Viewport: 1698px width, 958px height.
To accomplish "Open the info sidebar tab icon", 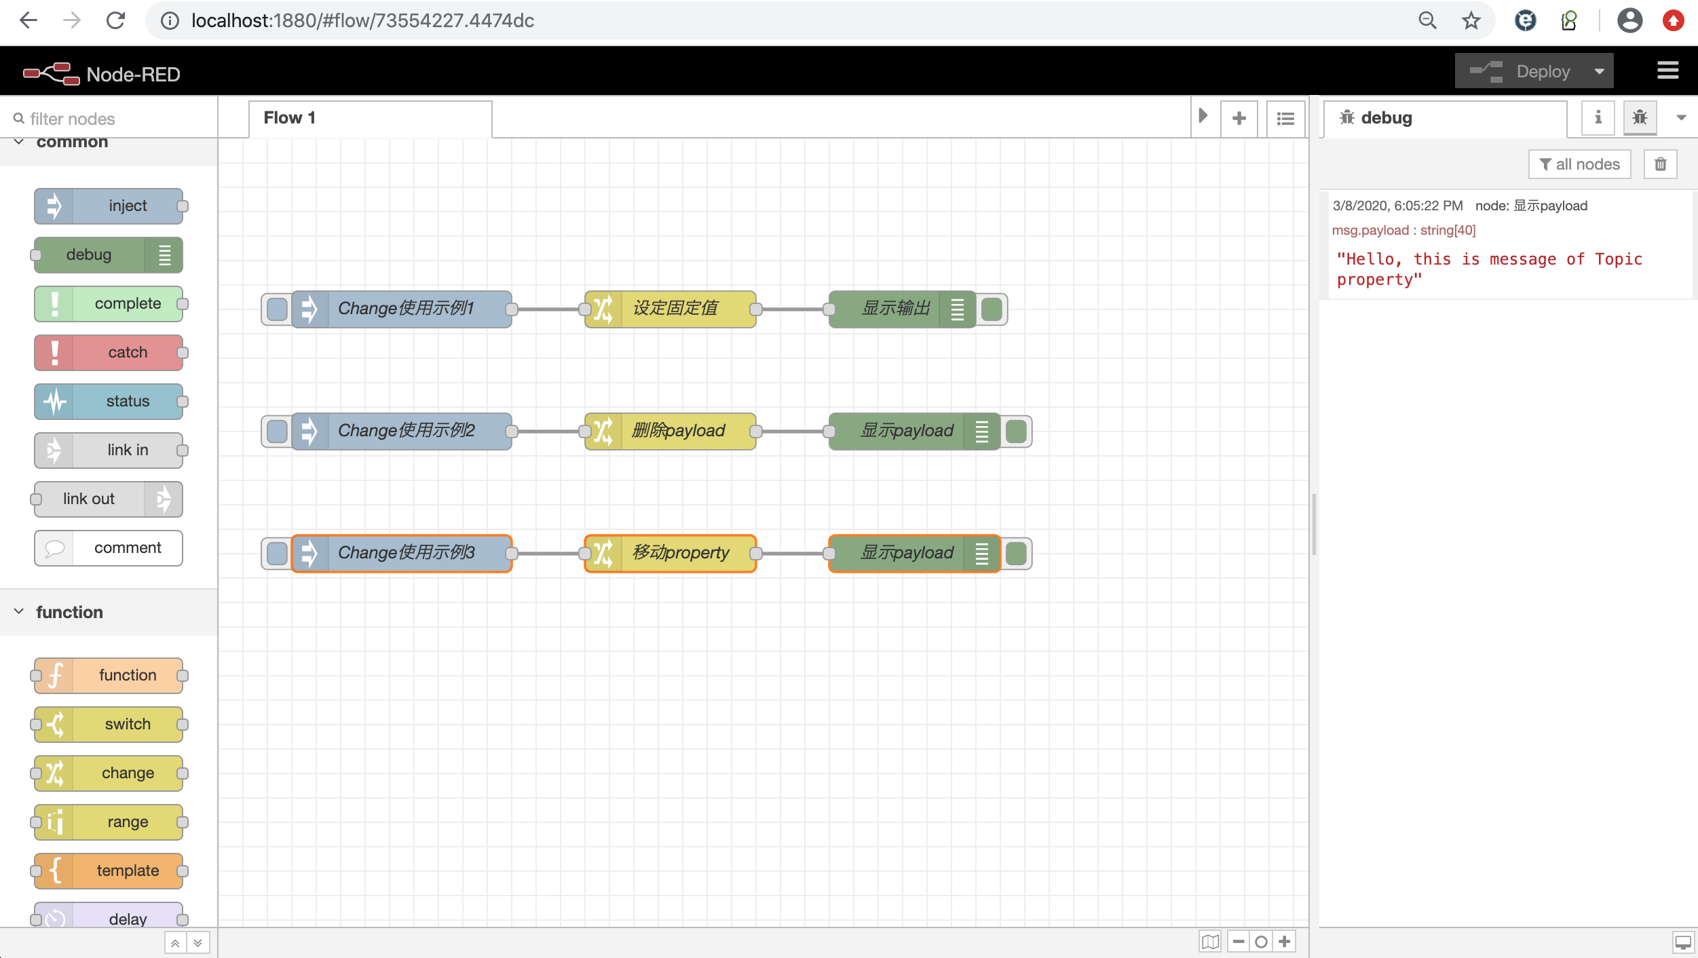I will [x=1598, y=117].
